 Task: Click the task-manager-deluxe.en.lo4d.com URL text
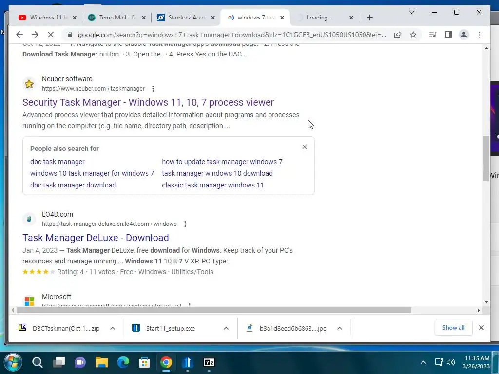tap(109, 224)
